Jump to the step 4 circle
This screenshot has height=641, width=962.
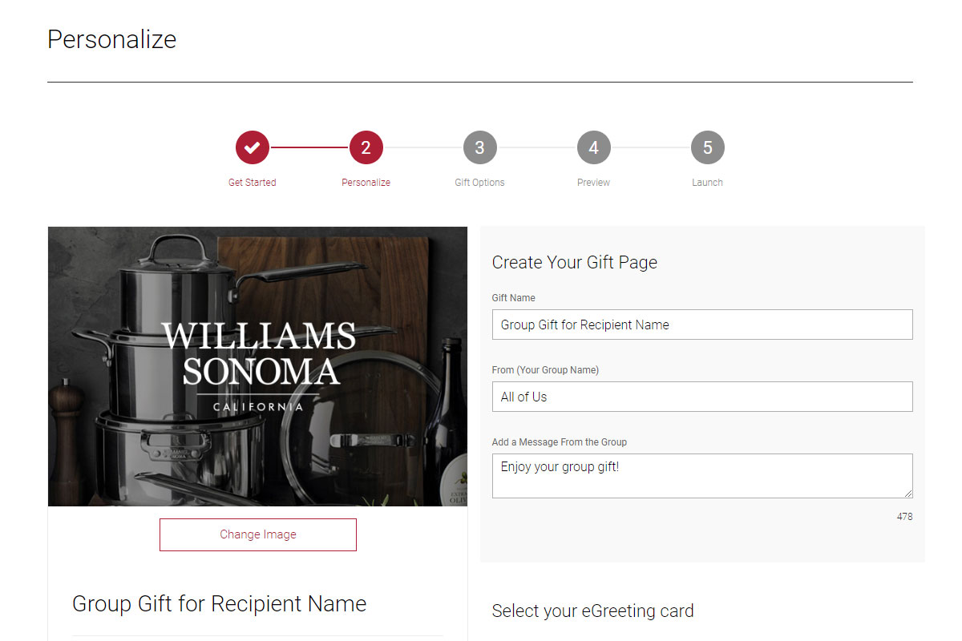tap(594, 147)
